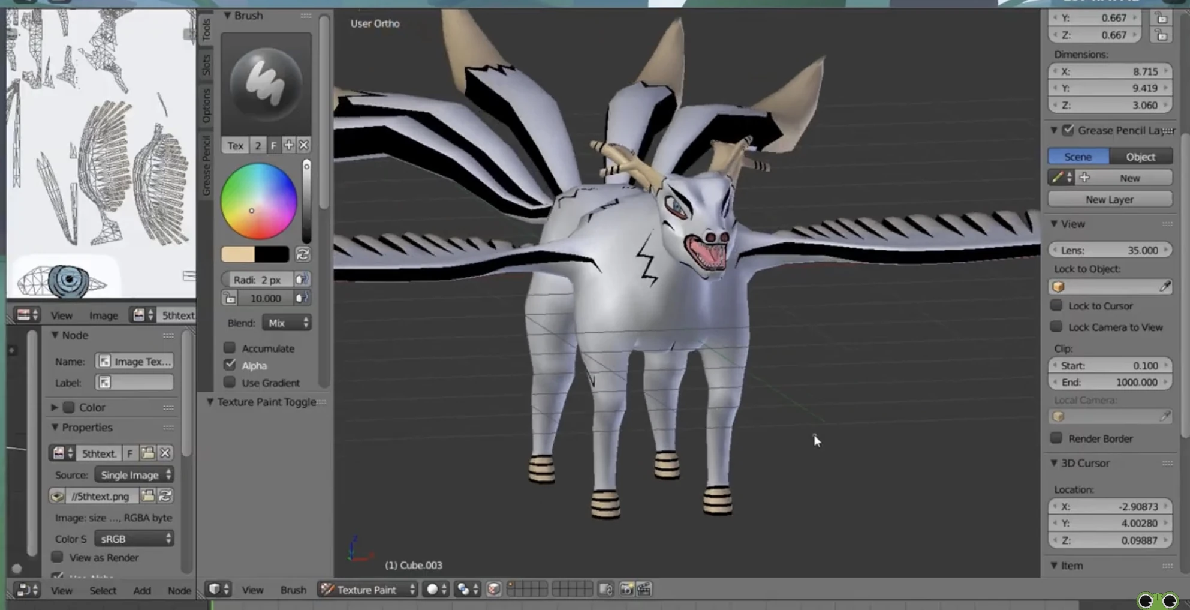Open the editor type selector in viewport header
The width and height of the screenshot is (1190, 610).
(x=218, y=589)
